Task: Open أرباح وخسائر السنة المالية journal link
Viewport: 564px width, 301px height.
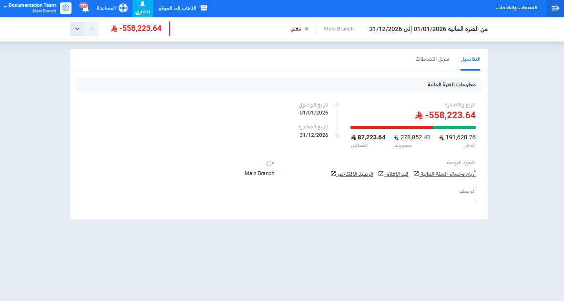Action: 448,174
